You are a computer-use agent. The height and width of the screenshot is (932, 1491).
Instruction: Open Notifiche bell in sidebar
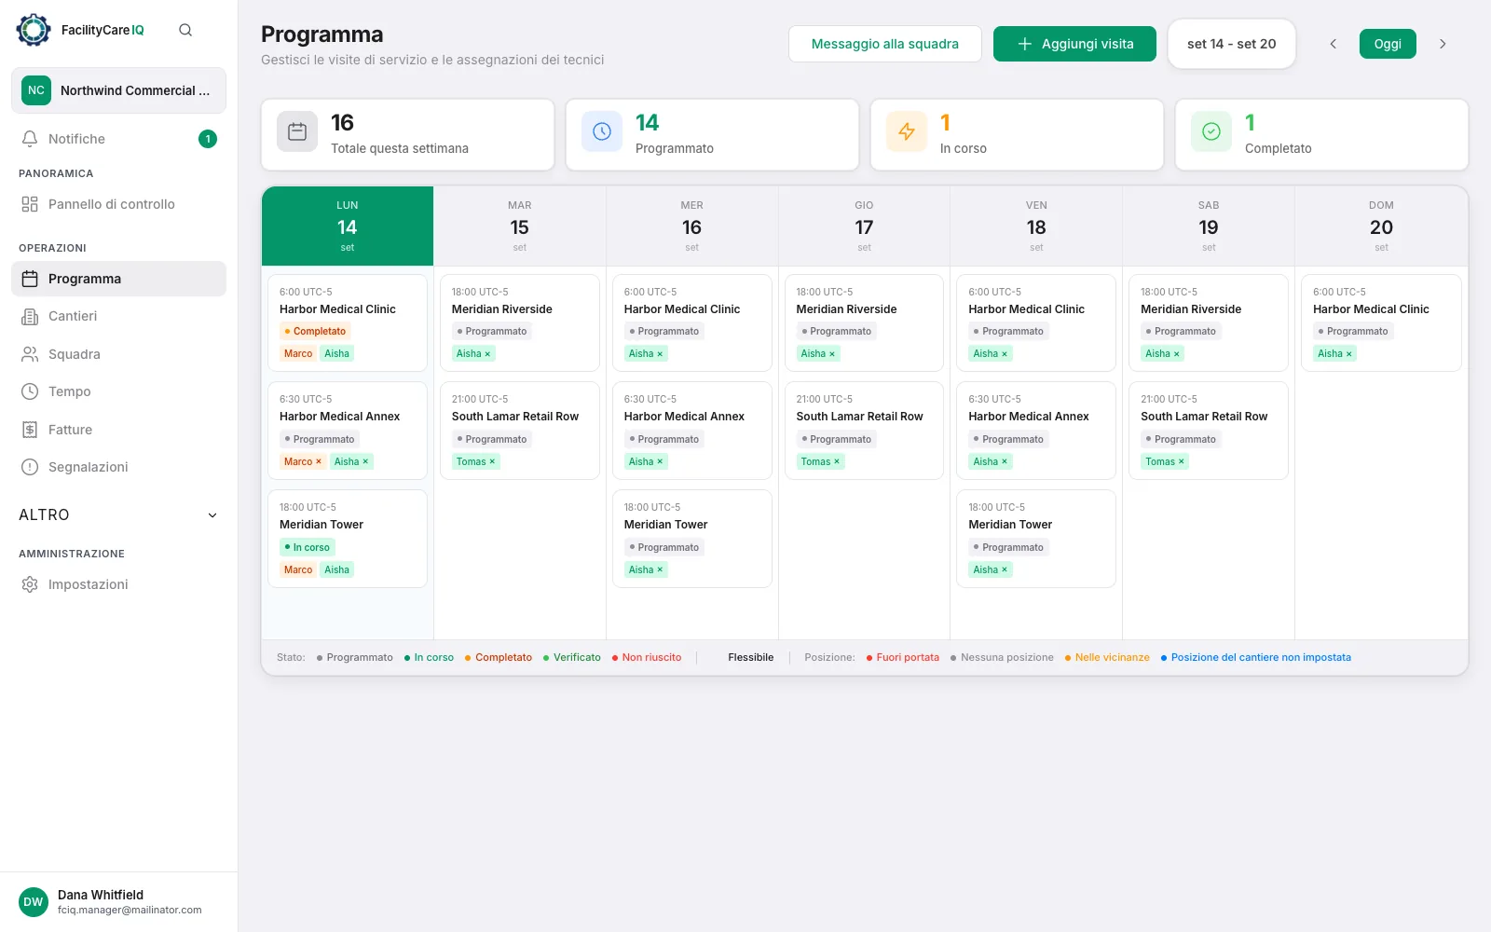click(30, 139)
